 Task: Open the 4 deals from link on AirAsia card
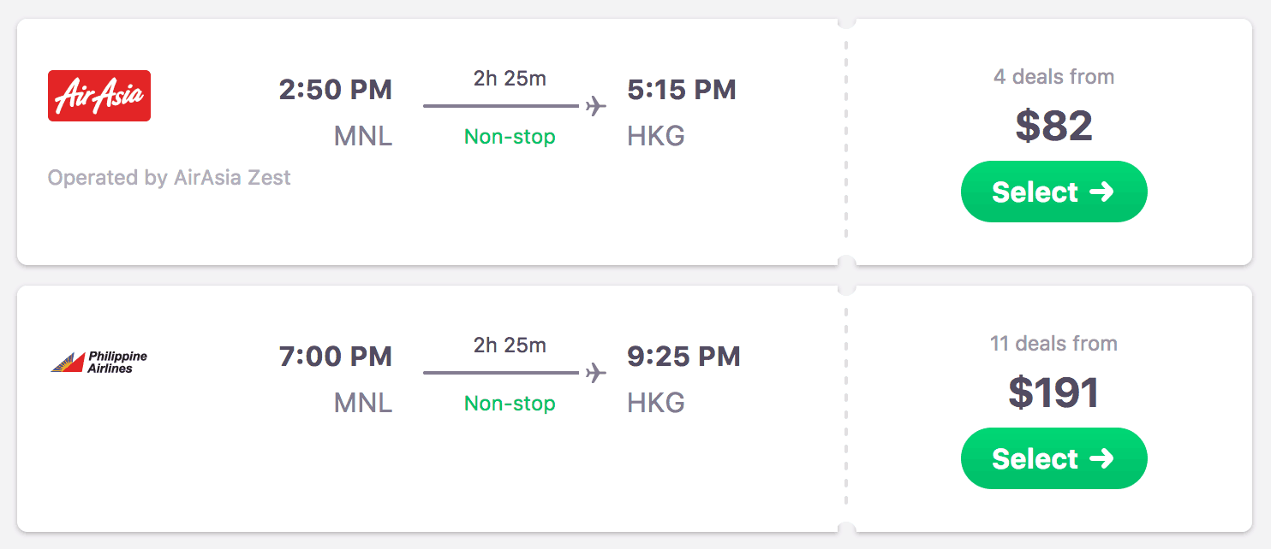pyautogui.click(x=1053, y=76)
